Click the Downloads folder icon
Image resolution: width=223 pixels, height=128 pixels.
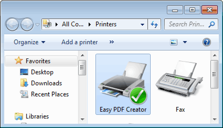(x=24, y=83)
